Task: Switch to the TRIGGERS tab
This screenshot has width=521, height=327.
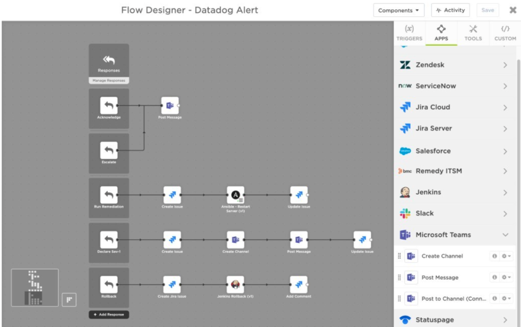Action: click(409, 33)
